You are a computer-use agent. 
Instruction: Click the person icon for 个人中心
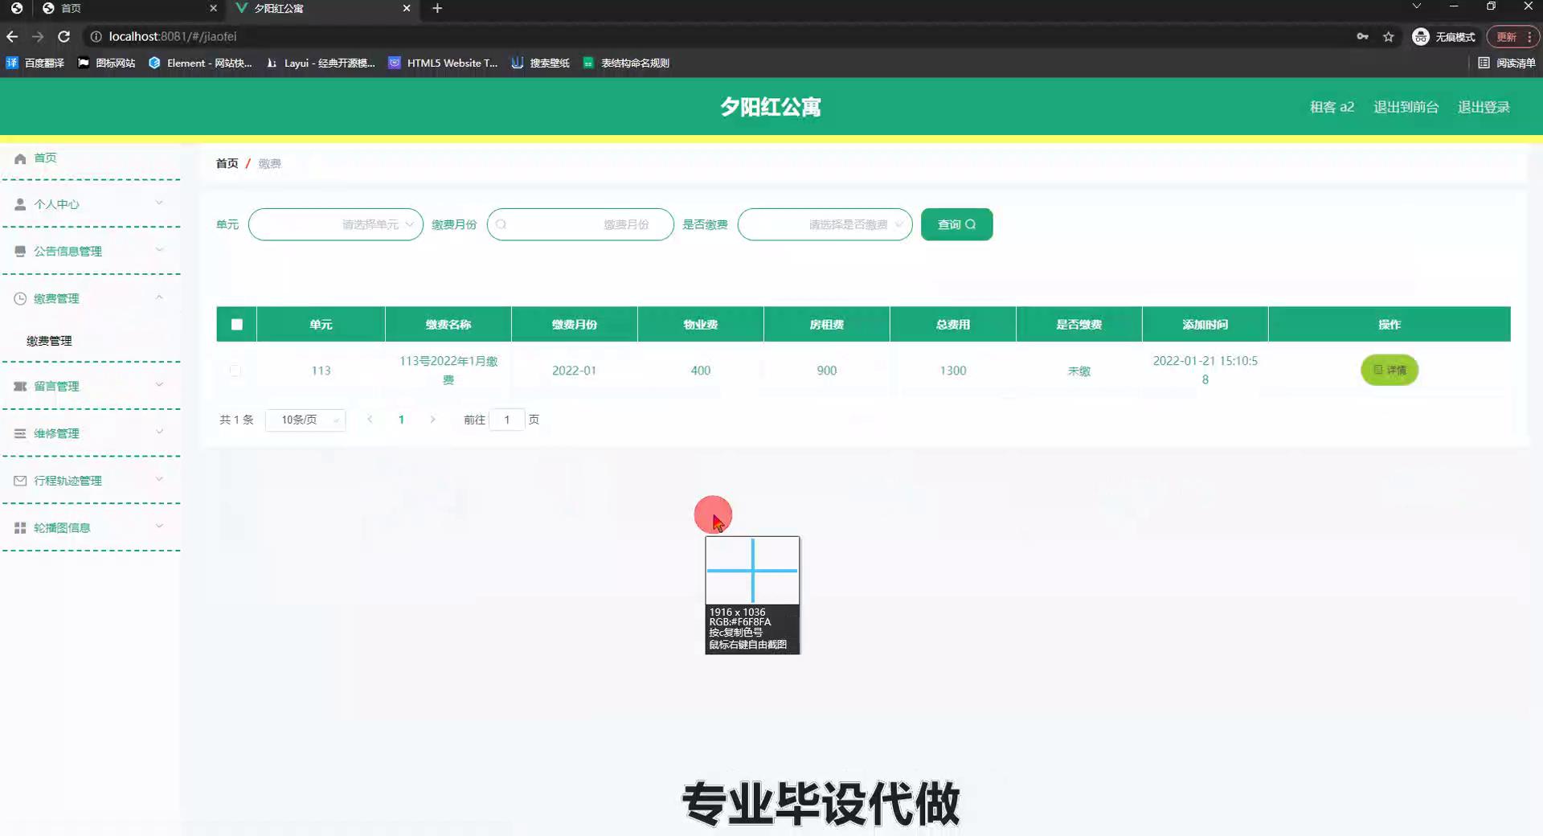[20, 204]
